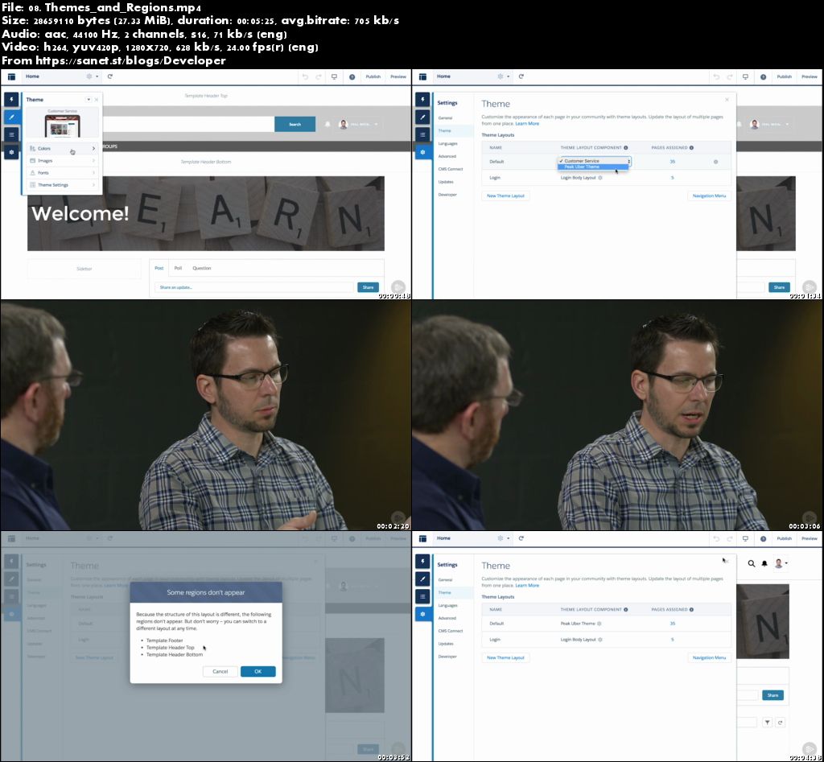This screenshot has height=762, width=824.
Task: Click info icon by Theme Layout Component, 00:01:34 frame
Action: 625,148
